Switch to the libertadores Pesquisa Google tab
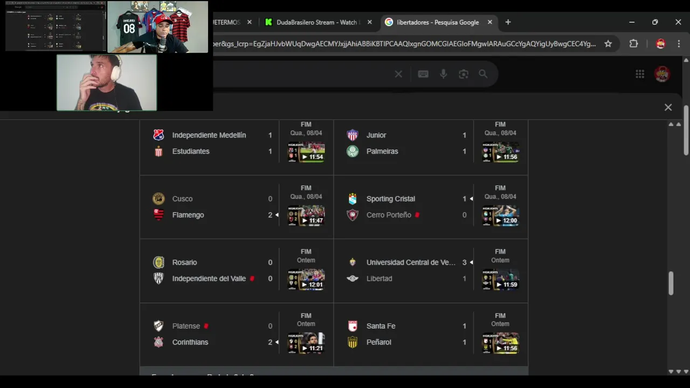This screenshot has width=690, height=388. 438,22
